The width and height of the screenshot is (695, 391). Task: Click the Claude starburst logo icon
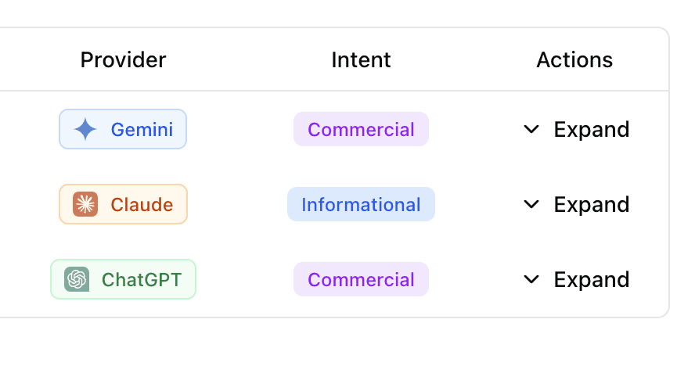point(85,204)
